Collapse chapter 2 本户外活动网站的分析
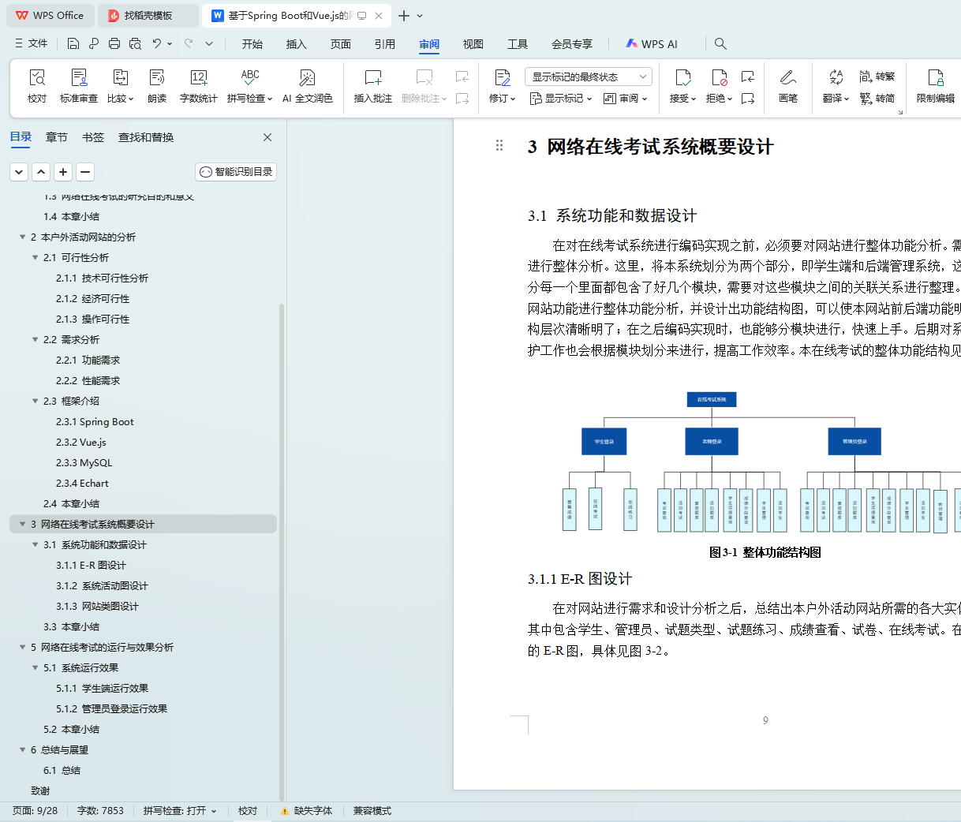The height and width of the screenshot is (822, 961). point(22,237)
